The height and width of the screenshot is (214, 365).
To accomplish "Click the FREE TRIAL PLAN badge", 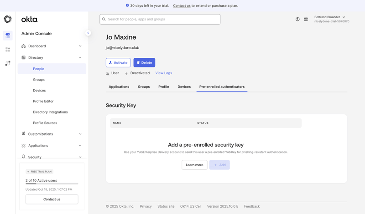I will (39, 172).
